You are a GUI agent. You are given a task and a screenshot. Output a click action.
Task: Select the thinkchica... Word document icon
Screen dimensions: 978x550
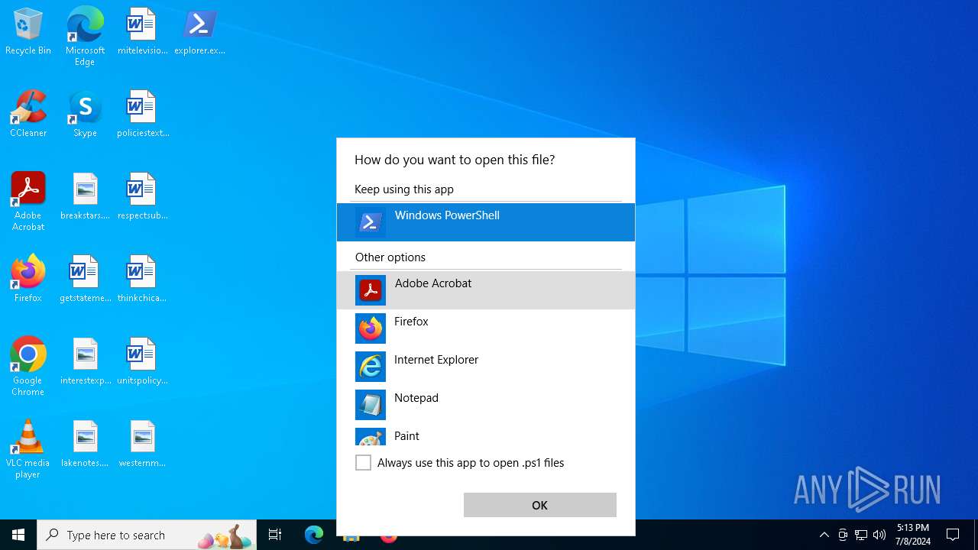tap(142, 280)
